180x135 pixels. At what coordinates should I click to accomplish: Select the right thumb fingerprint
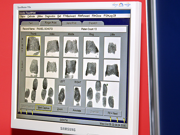33,46
